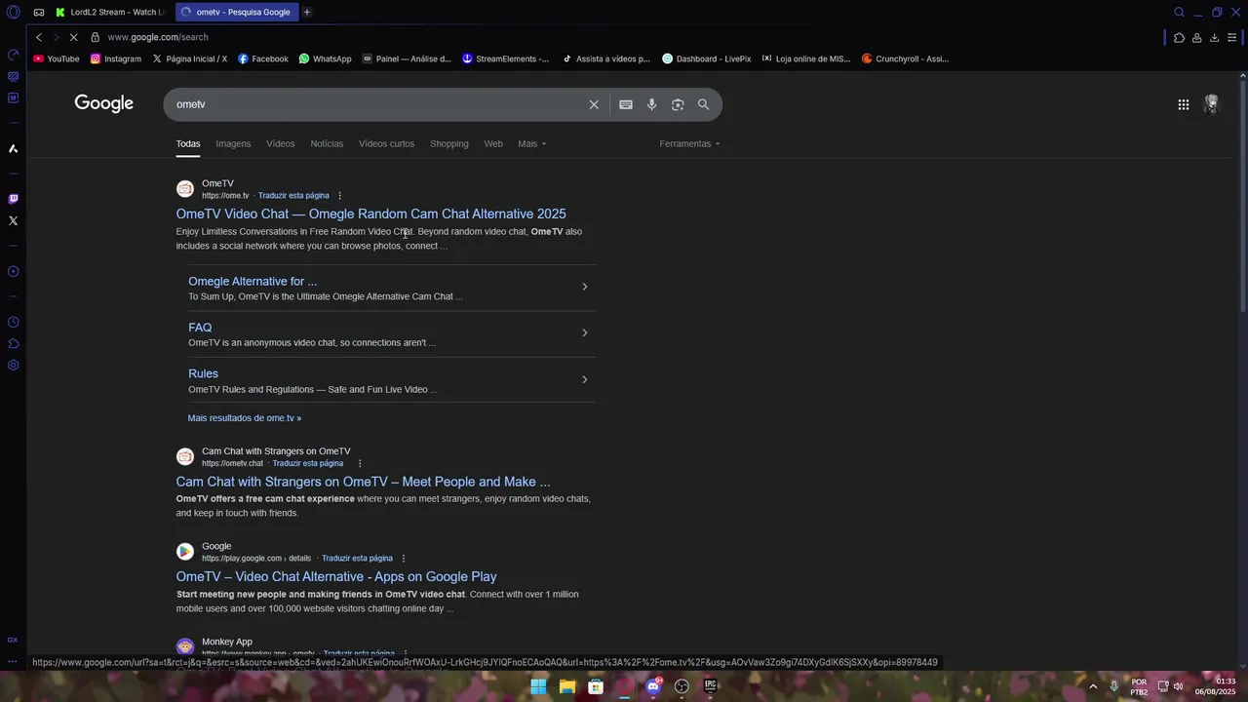This screenshot has height=702, width=1248.
Task: Open History from the sidebar clock icon
Action: [13, 323]
